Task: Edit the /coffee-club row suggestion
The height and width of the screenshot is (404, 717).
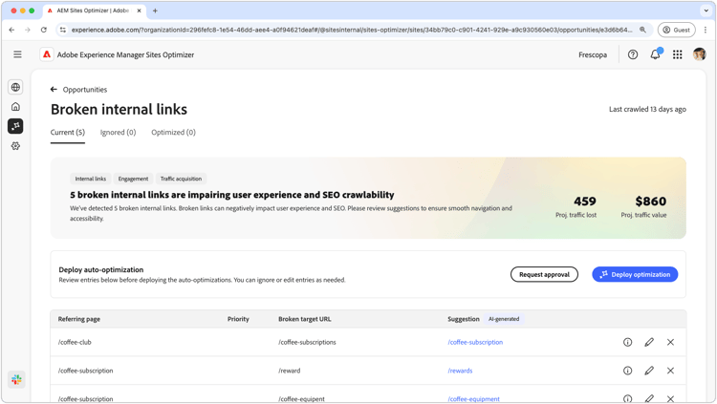Action: [649, 342]
